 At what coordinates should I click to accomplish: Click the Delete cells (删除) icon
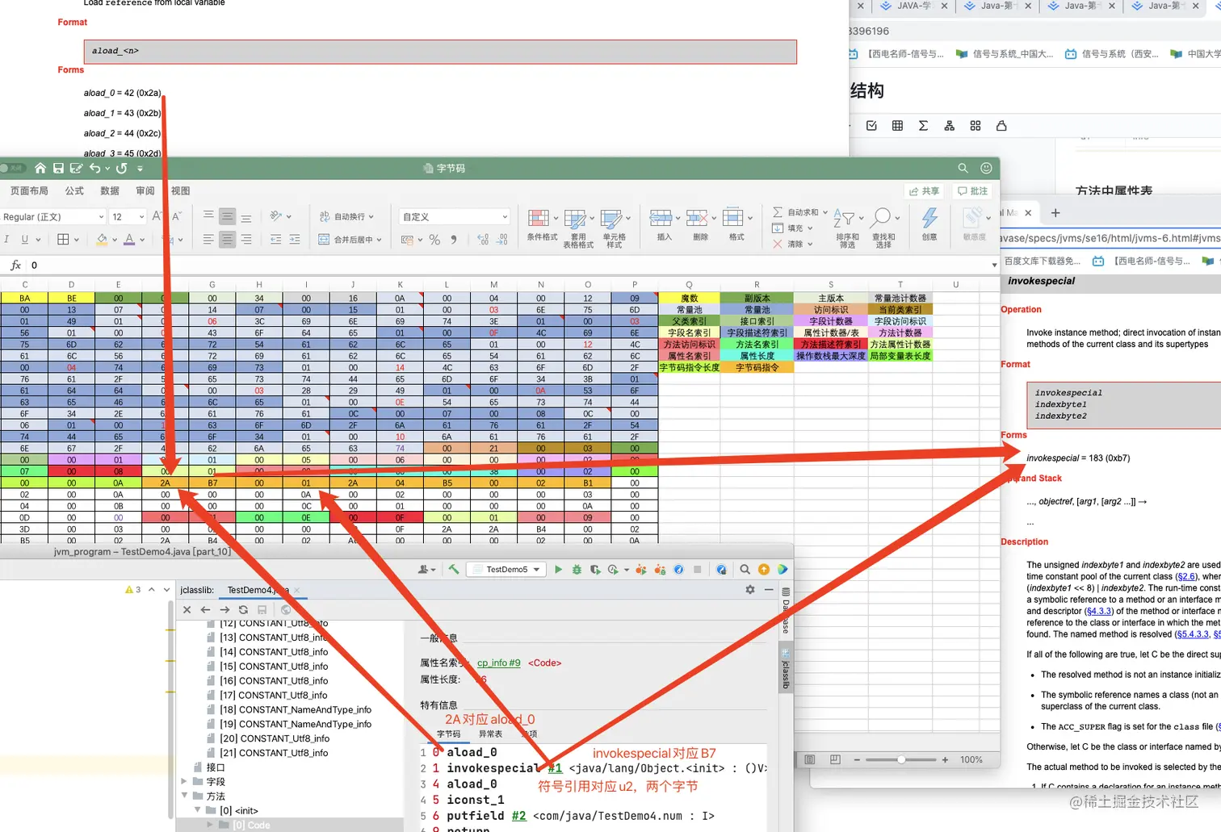pos(697,218)
